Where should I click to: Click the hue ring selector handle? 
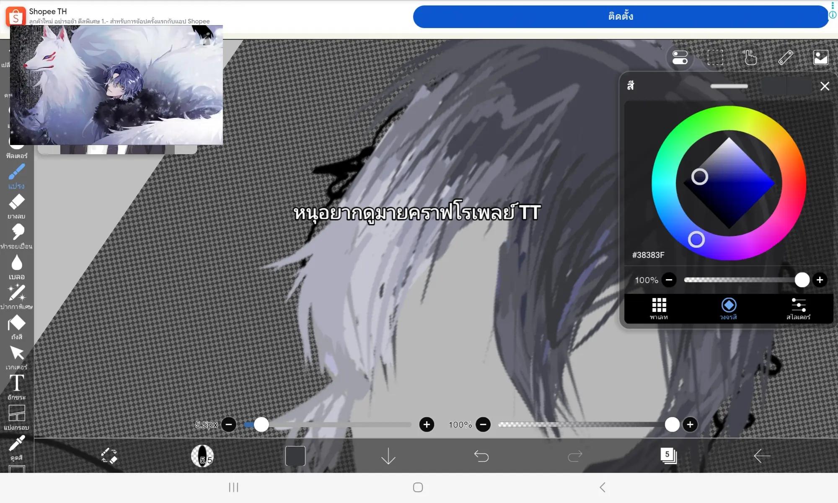pyautogui.click(x=696, y=239)
